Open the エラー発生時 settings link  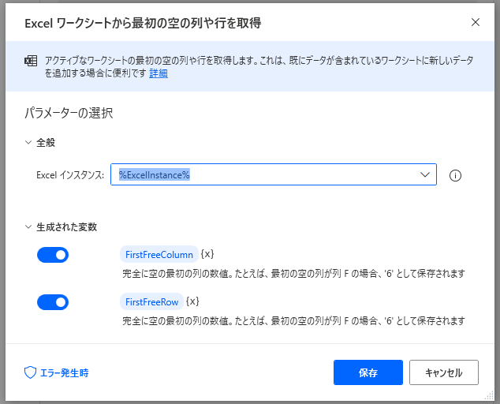(x=64, y=372)
